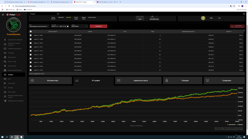Switch to Соперники tab
The height and width of the screenshot is (139, 248).
pyautogui.click(x=224, y=80)
